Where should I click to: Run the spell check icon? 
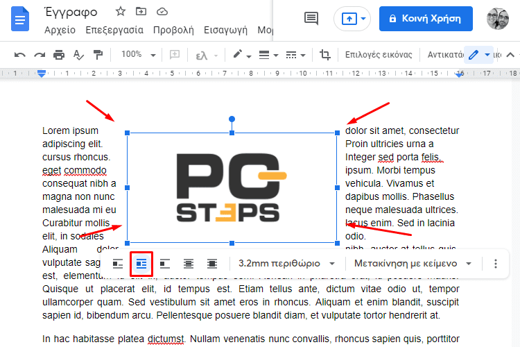point(78,55)
